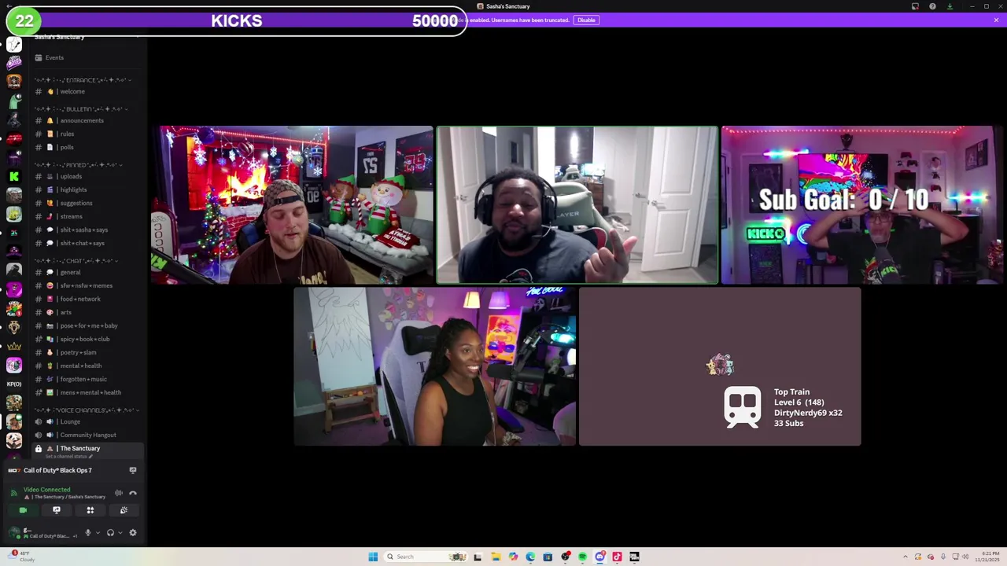Open the Kick green K server icon

(x=14, y=176)
